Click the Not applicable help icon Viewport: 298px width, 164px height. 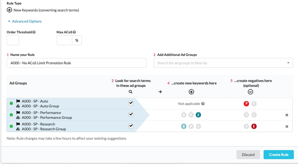pos(203,104)
